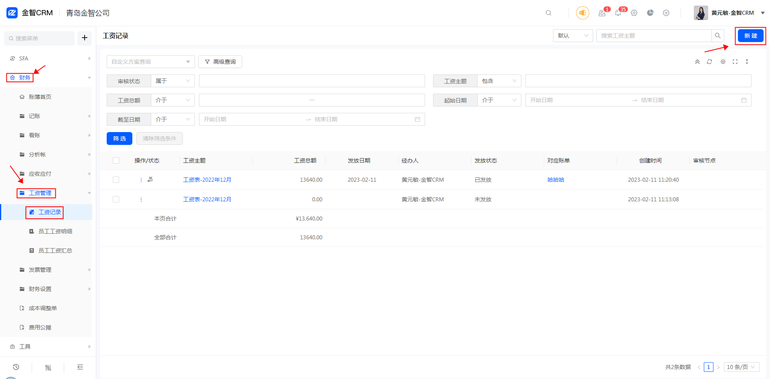Click the 筛选 filter button

coord(120,138)
